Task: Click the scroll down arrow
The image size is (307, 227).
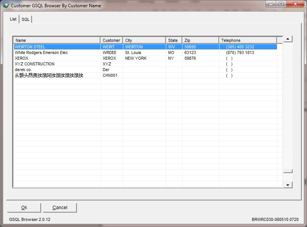Action: pos(288,185)
